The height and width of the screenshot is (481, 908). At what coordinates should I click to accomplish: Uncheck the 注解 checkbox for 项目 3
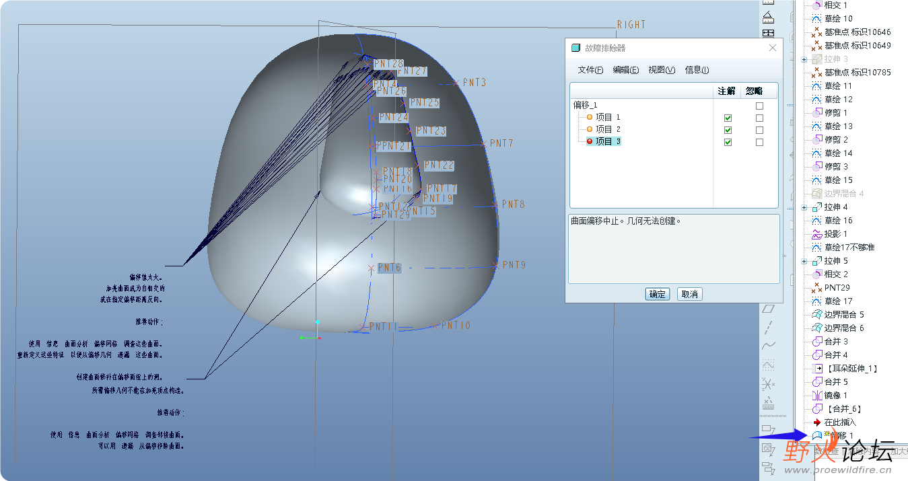pos(728,142)
